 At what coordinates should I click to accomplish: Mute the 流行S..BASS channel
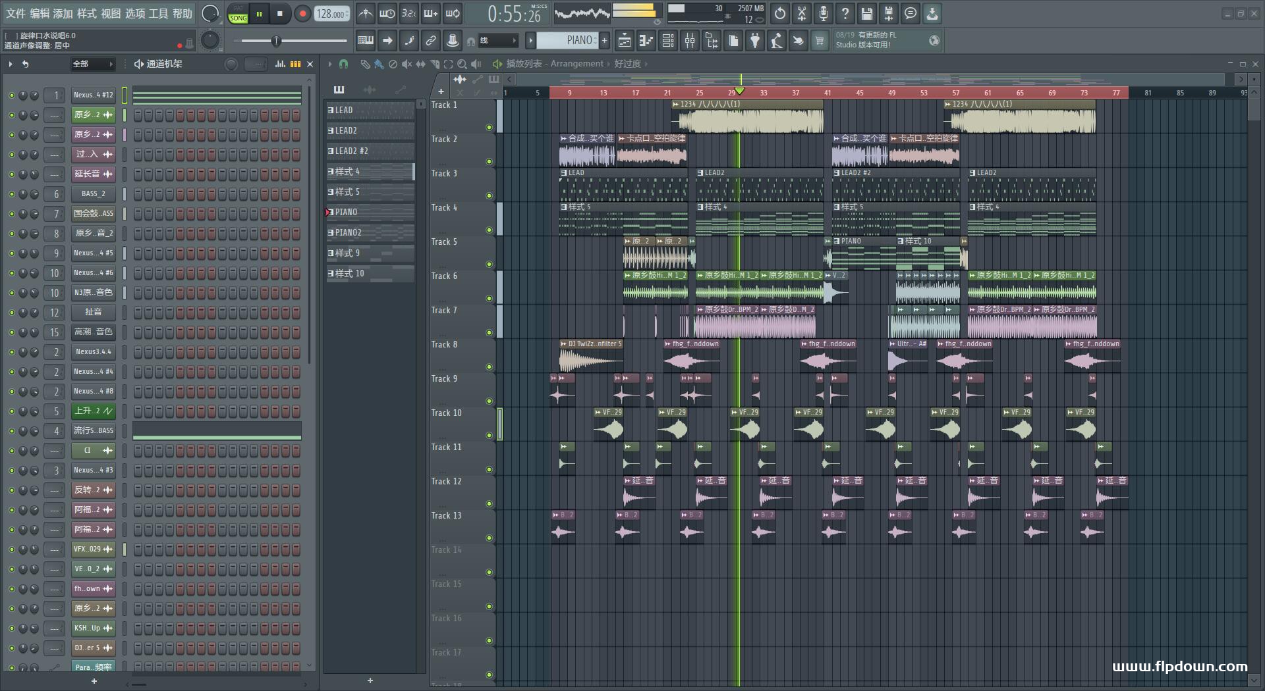[11, 431]
